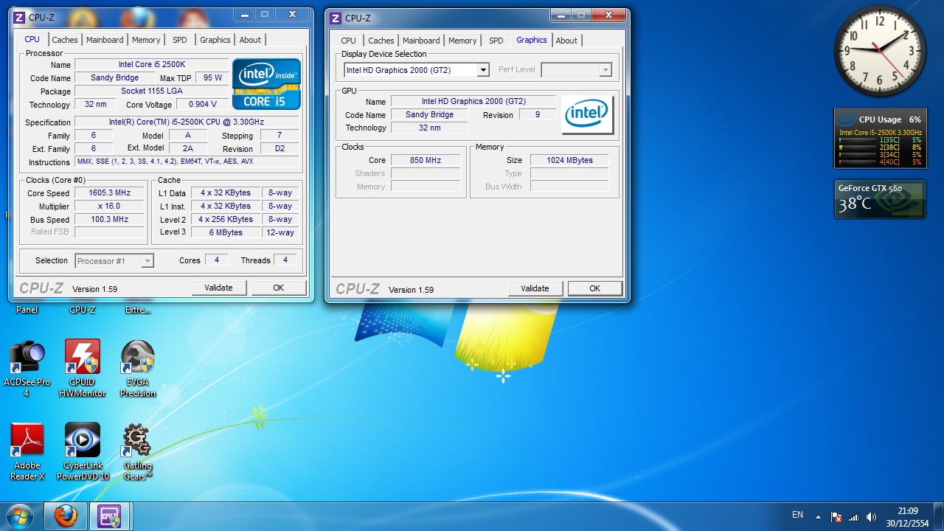Select the active CPU tab in processor CPU-Z window

point(32,39)
